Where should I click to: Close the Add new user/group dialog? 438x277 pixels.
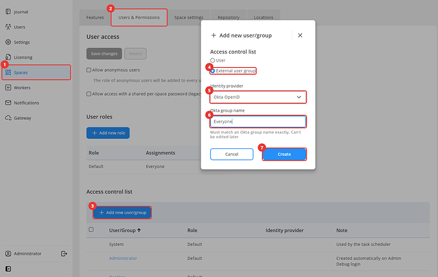(300, 35)
